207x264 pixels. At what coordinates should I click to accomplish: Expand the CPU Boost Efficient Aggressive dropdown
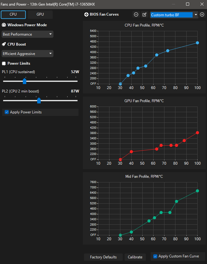coord(28,54)
